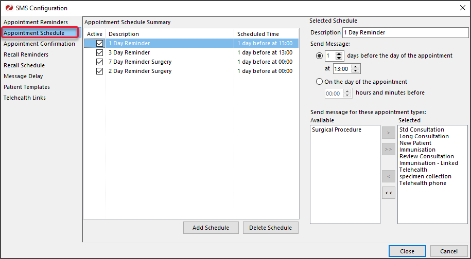Toggle Active checkbox for 2 Day Reminder Surgery
The width and height of the screenshot is (471, 259).
99,71
